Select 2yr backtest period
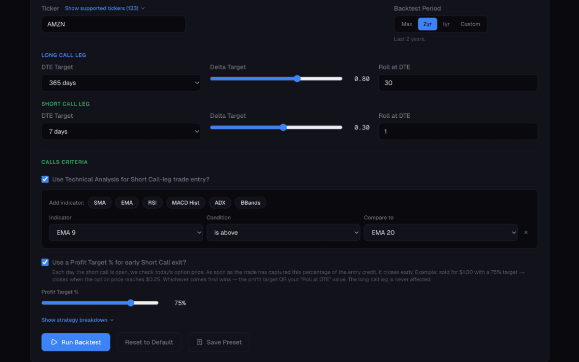Screen dimensions: 579x362 [x=427, y=24]
